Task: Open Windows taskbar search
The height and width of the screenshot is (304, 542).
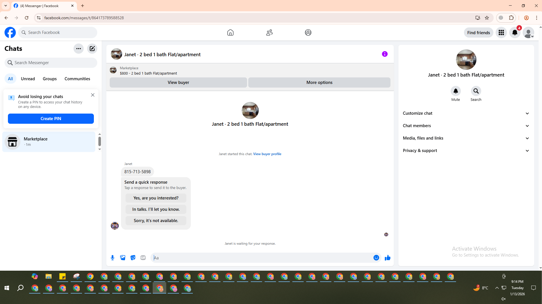Action: [x=20, y=288]
